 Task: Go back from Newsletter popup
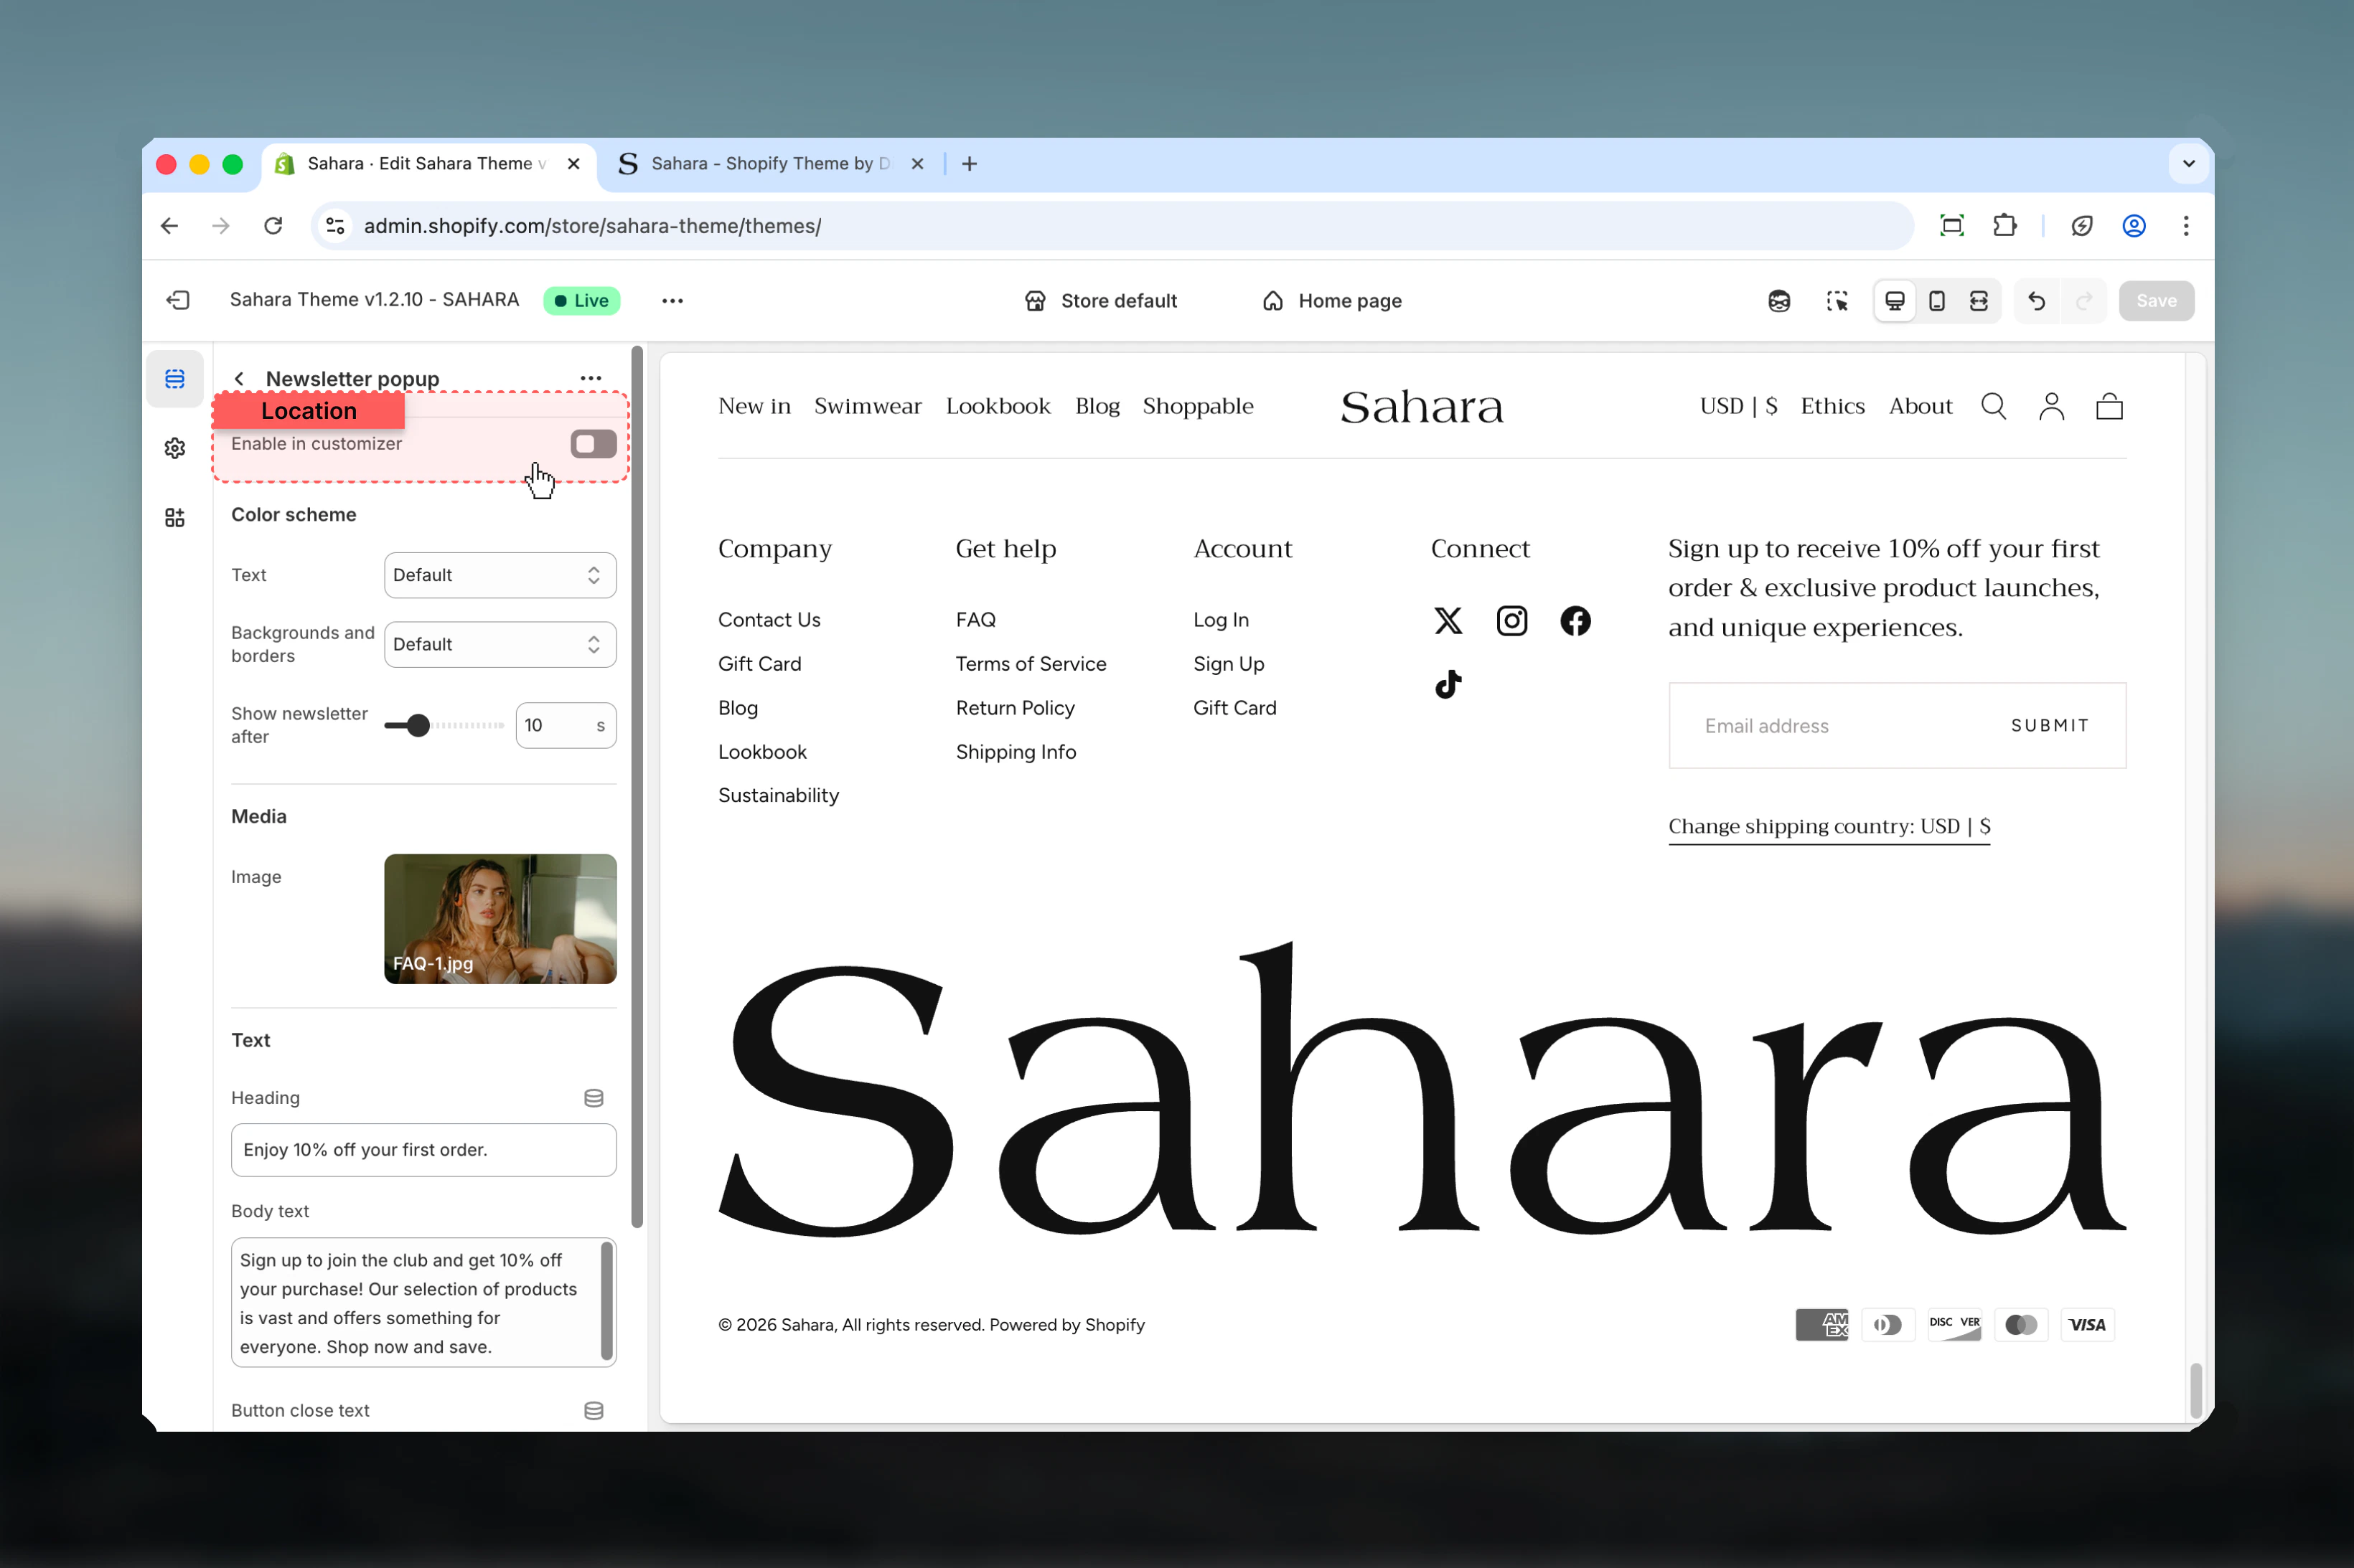point(239,379)
